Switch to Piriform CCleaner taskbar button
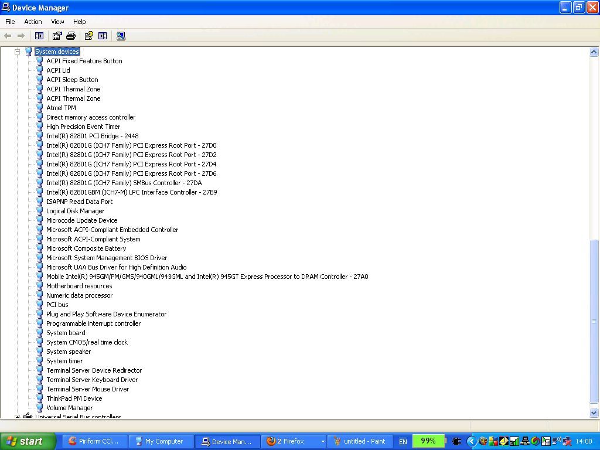This screenshot has width=600, height=450. (x=94, y=441)
